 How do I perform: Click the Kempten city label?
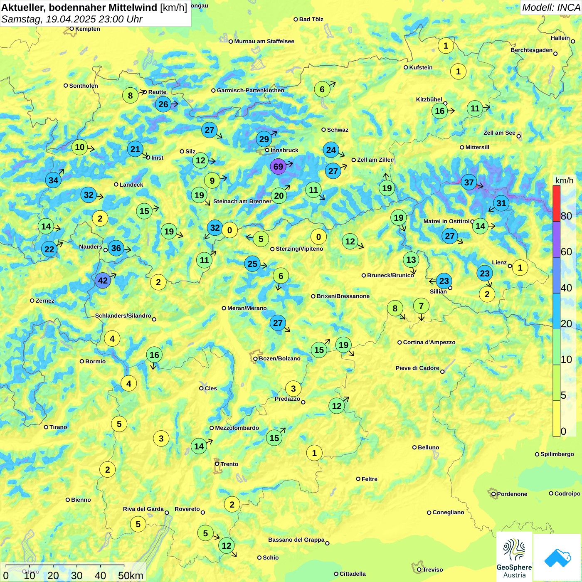(87, 29)
